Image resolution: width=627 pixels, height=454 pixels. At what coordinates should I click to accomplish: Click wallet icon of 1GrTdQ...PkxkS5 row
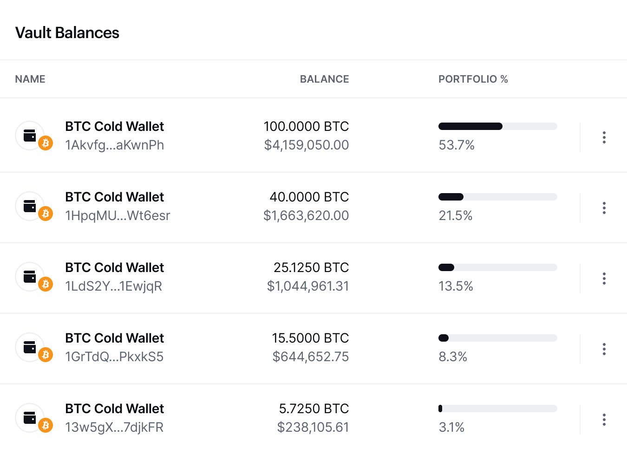(30, 347)
